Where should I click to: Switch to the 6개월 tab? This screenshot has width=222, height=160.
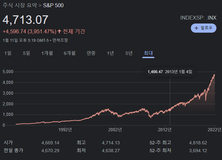click(x=70, y=53)
